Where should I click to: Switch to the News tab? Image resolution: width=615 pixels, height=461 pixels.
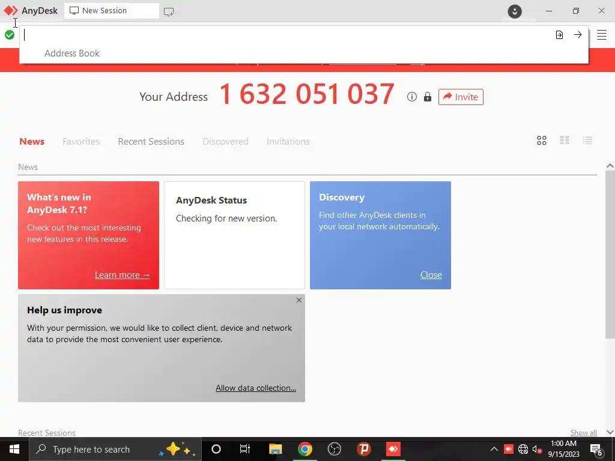(x=32, y=141)
